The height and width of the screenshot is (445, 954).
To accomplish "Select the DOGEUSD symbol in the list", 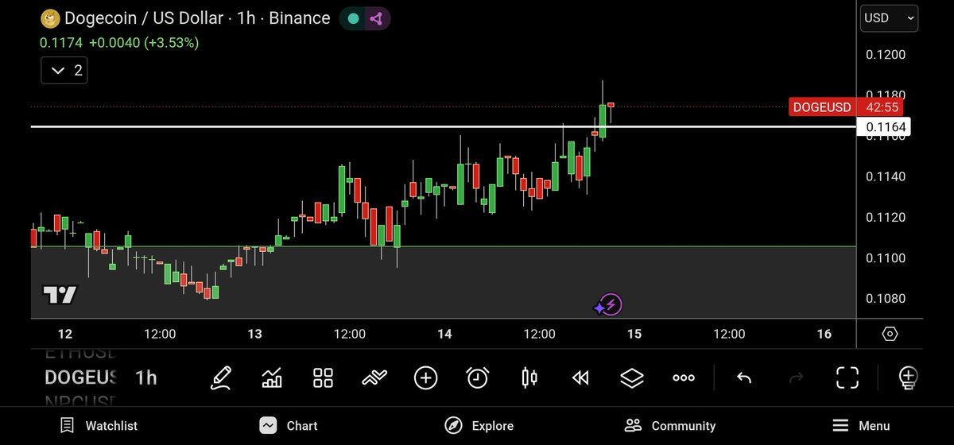I will [x=79, y=377].
